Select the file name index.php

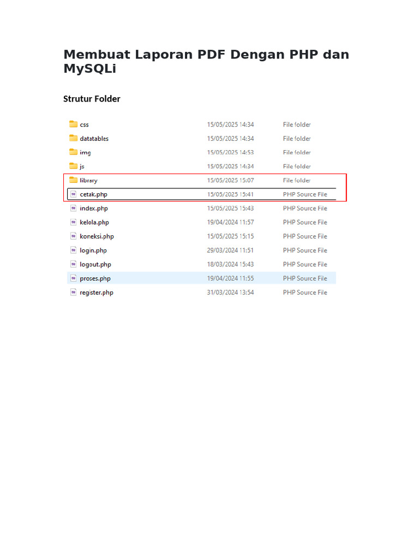coord(94,208)
